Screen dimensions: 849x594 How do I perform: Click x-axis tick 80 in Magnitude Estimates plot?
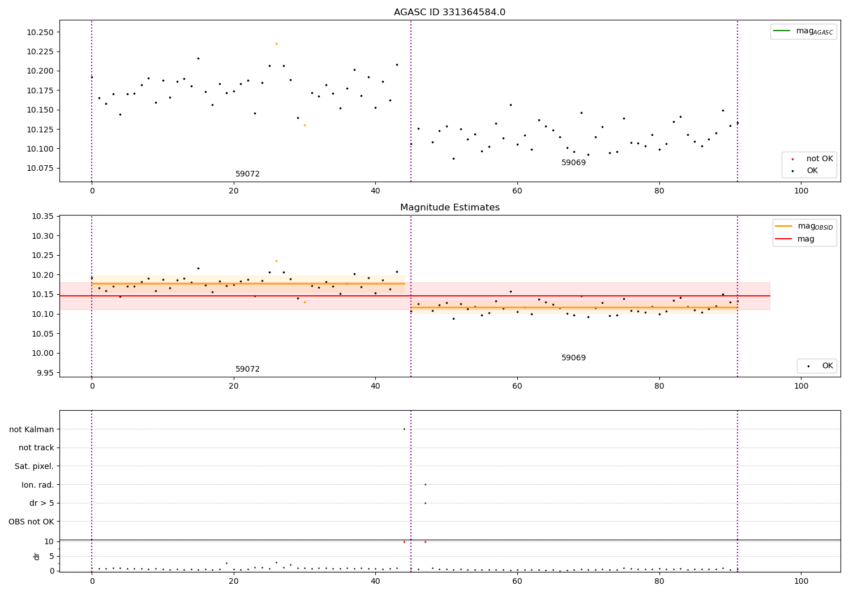pos(659,386)
